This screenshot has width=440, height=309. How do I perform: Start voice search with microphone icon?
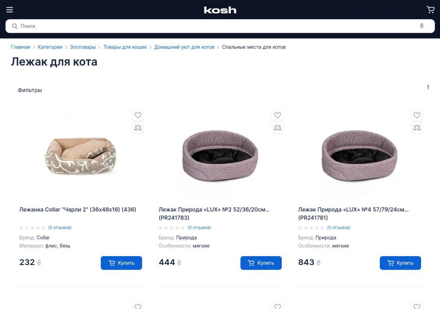pos(421,26)
